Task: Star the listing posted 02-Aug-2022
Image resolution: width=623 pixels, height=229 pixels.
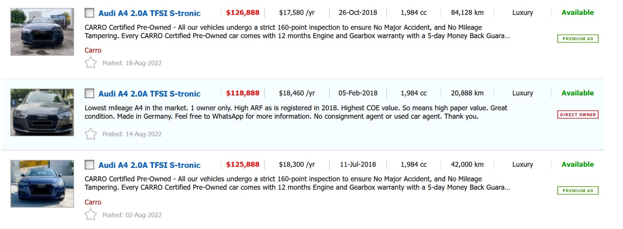Action: (x=91, y=215)
